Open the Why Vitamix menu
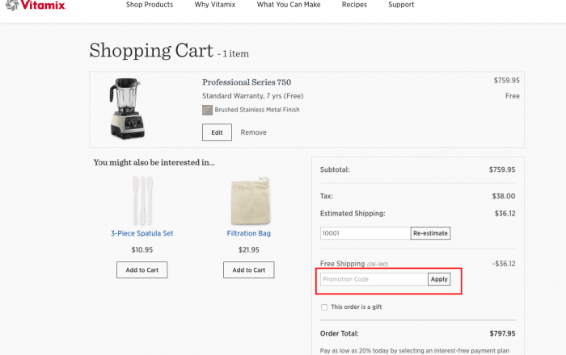The image size is (566, 355). tap(215, 5)
